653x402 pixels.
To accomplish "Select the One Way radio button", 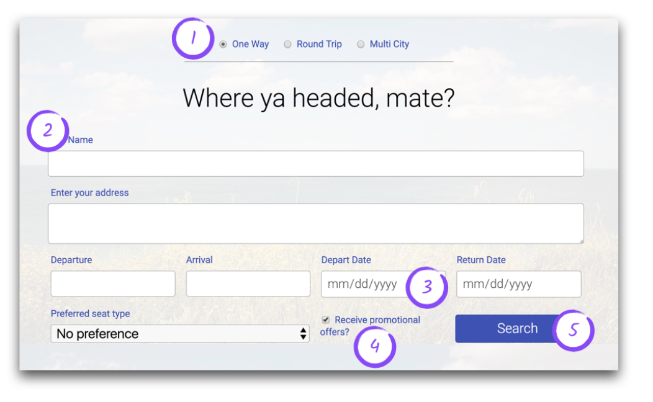I will tap(223, 44).
